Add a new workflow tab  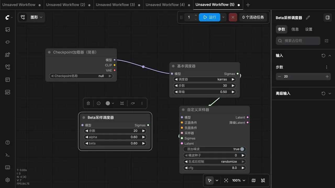point(248,5)
